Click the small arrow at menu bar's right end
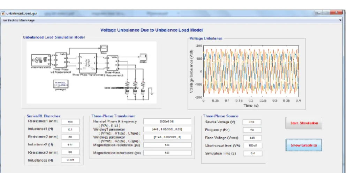This screenshot has width=347, height=173. pyautogui.click(x=340, y=20)
